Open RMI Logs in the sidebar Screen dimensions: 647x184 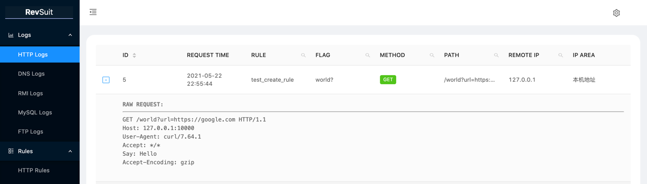pos(40,93)
